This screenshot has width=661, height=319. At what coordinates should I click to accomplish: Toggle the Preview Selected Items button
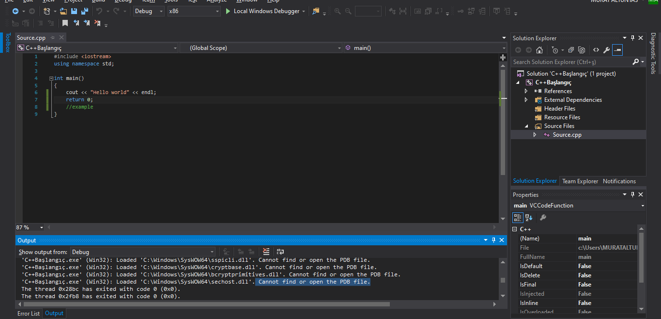pyautogui.click(x=617, y=50)
